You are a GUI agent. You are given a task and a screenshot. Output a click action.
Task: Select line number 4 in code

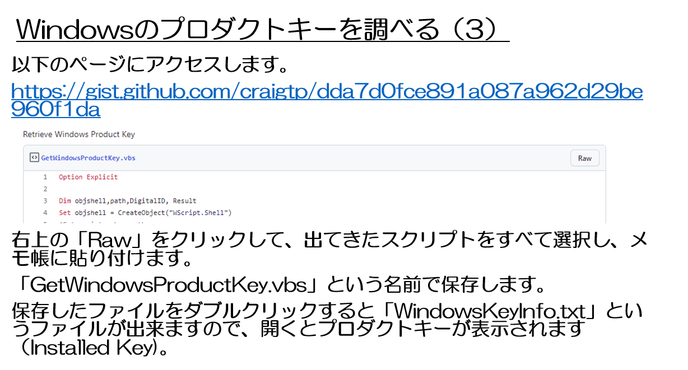(45, 213)
